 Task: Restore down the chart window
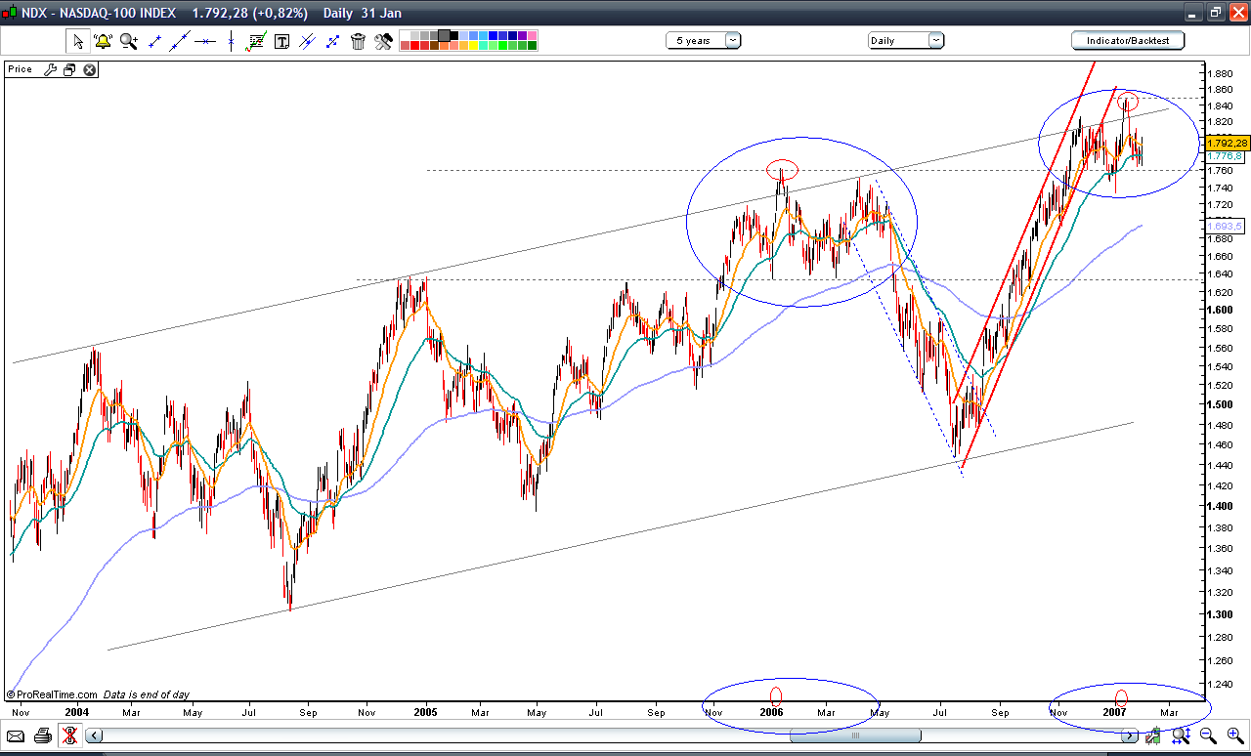tap(1215, 13)
